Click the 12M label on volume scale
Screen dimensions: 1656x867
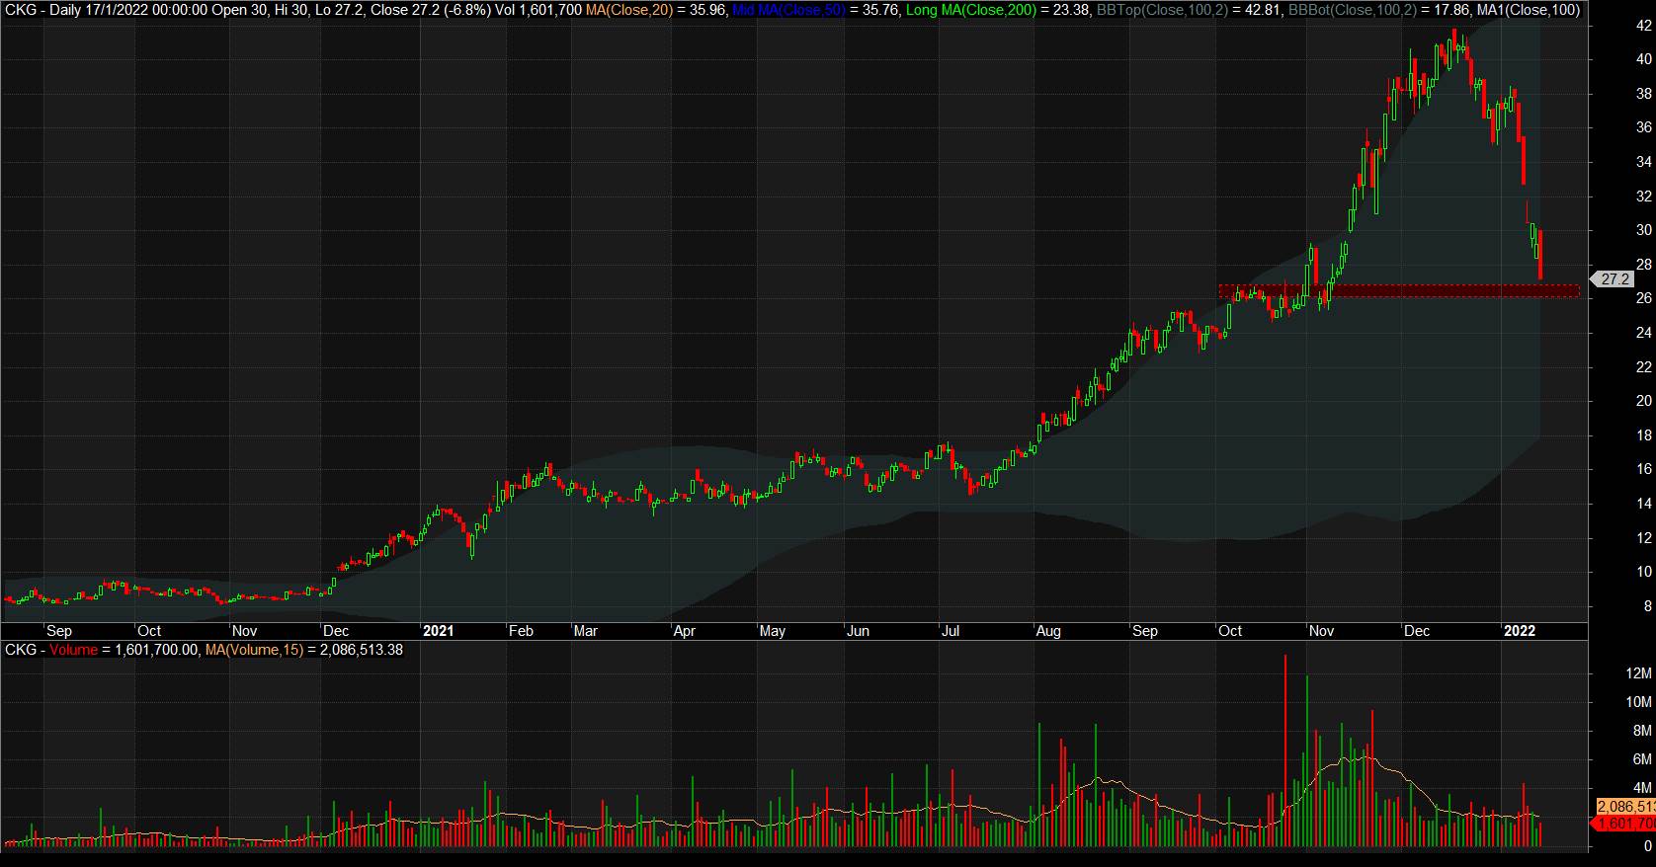[x=1640, y=673]
